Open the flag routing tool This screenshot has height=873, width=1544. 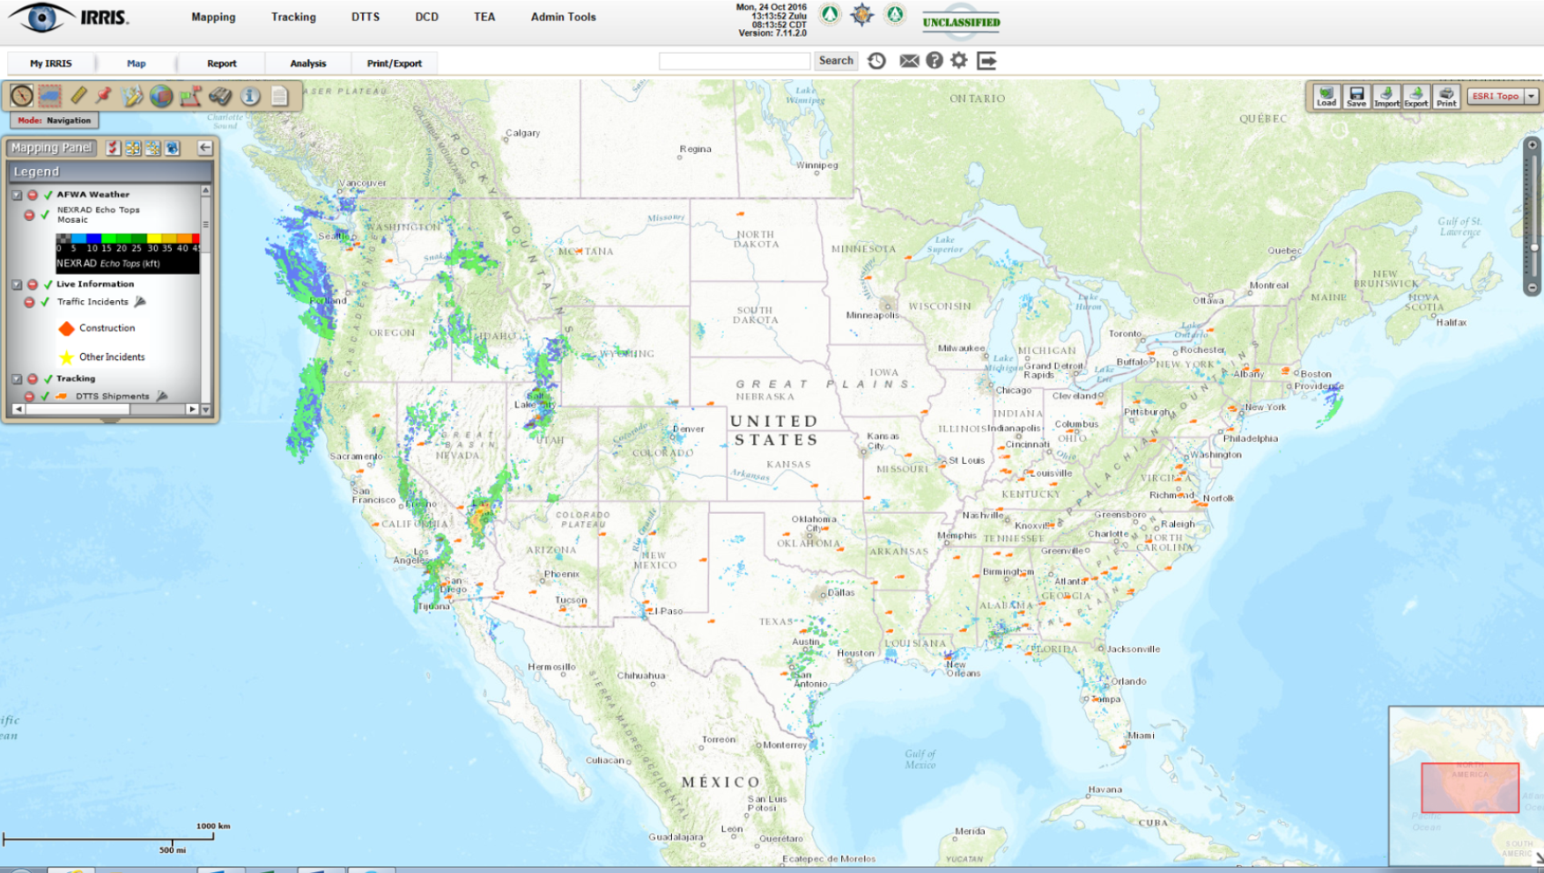190,95
